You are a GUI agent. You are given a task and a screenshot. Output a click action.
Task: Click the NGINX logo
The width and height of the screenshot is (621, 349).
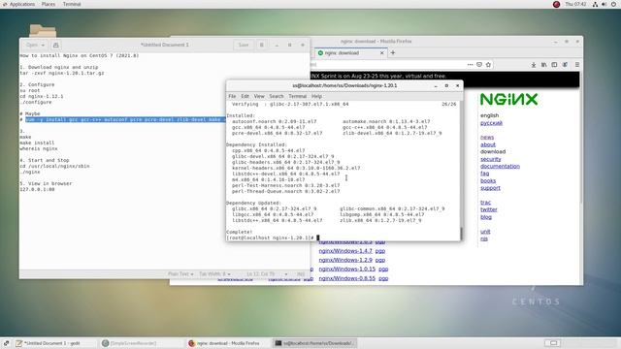tap(508, 99)
